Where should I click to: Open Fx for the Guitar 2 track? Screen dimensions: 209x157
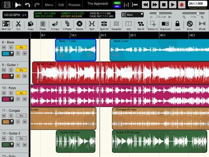point(21,138)
